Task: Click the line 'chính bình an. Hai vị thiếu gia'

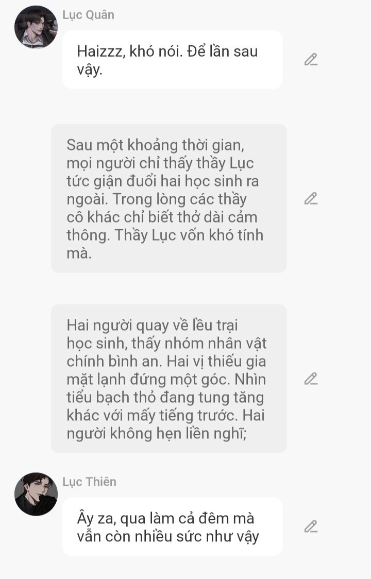Action: [166, 361]
